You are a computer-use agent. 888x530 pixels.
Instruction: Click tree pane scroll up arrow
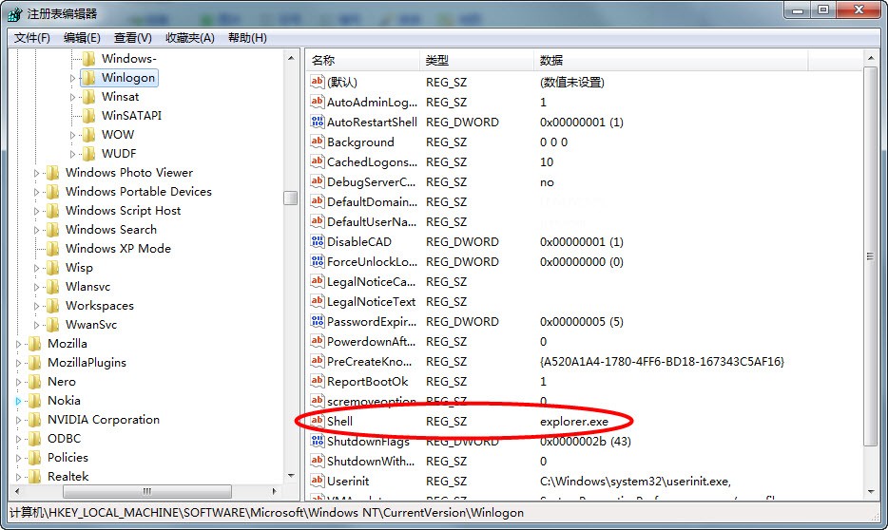[x=291, y=58]
